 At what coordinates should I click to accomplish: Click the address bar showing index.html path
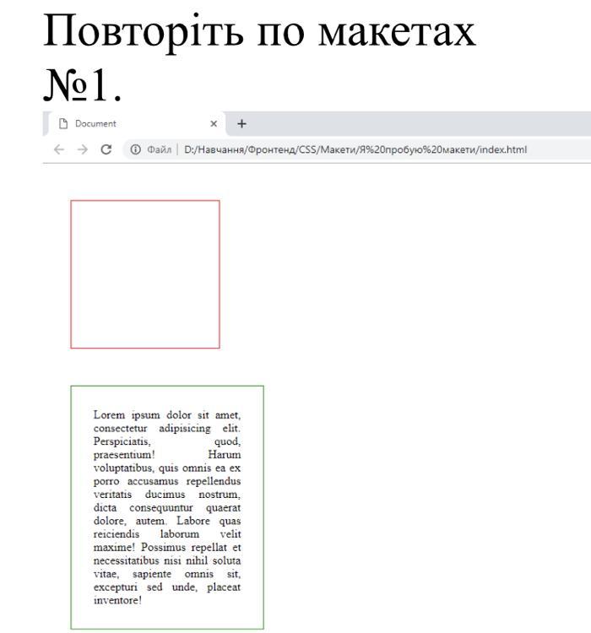pos(355,149)
